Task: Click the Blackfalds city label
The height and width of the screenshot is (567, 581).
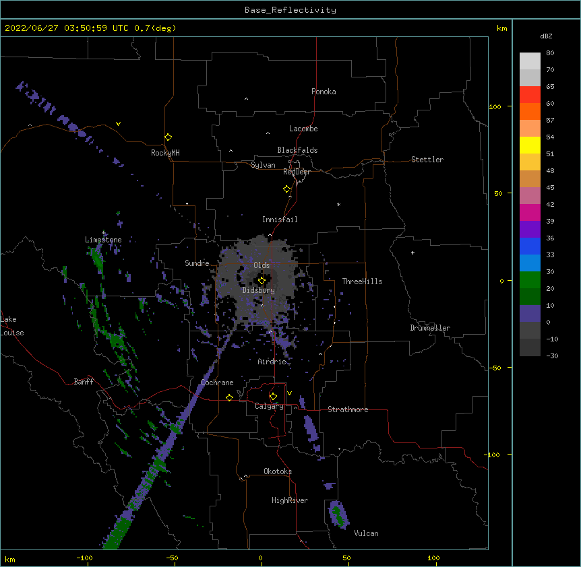Action: pos(297,150)
